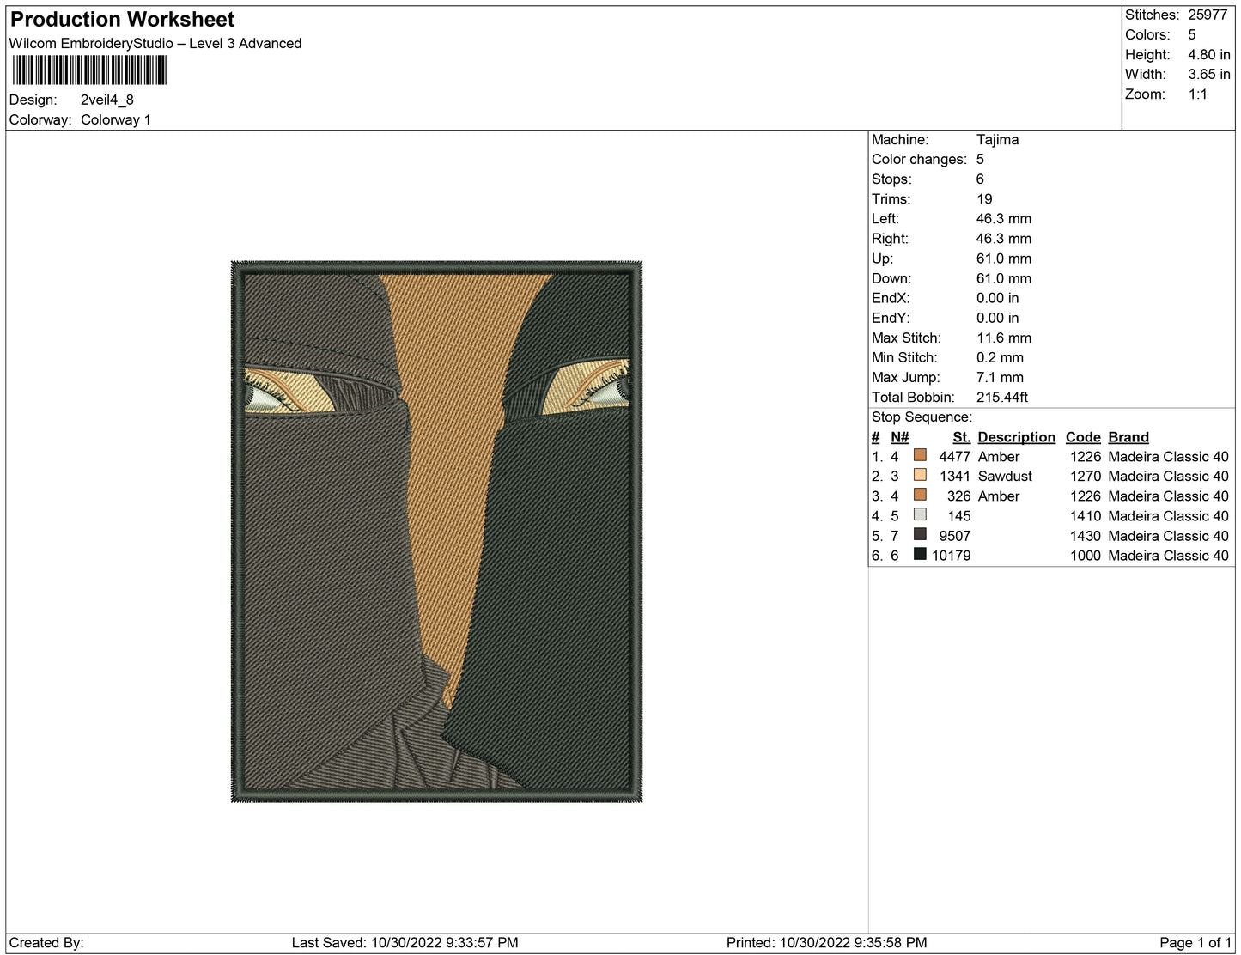The image size is (1241, 955).
Task: Click the Total Bobbin value 215.44ft
Action: [x=1001, y=397]
